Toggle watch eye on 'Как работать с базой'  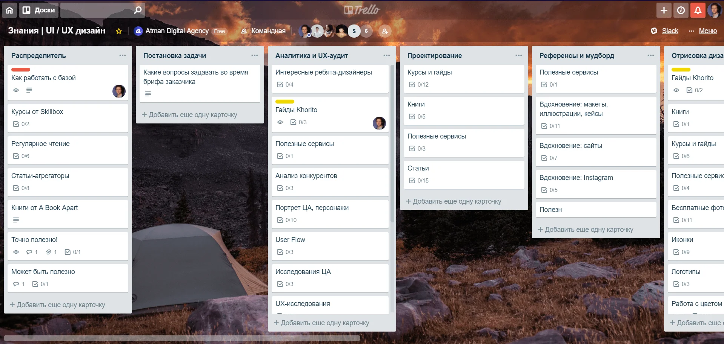pyautogui.click(x=16, y=90)
